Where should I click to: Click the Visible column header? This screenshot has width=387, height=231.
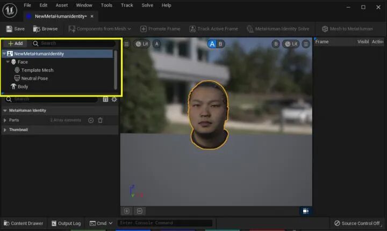(363, 42)
